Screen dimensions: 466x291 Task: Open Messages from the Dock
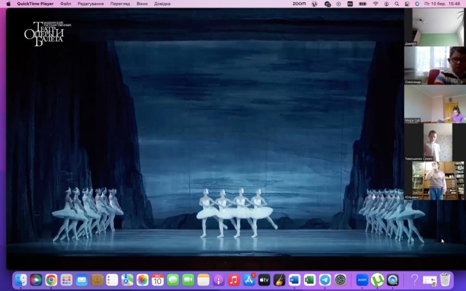172,280
